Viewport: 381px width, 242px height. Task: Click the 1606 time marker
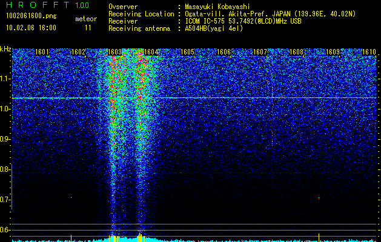(224, 52)
